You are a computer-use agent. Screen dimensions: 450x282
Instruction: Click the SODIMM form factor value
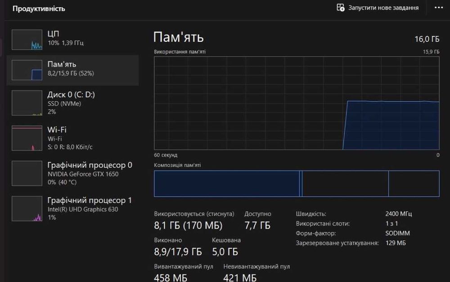click(397, 234)
